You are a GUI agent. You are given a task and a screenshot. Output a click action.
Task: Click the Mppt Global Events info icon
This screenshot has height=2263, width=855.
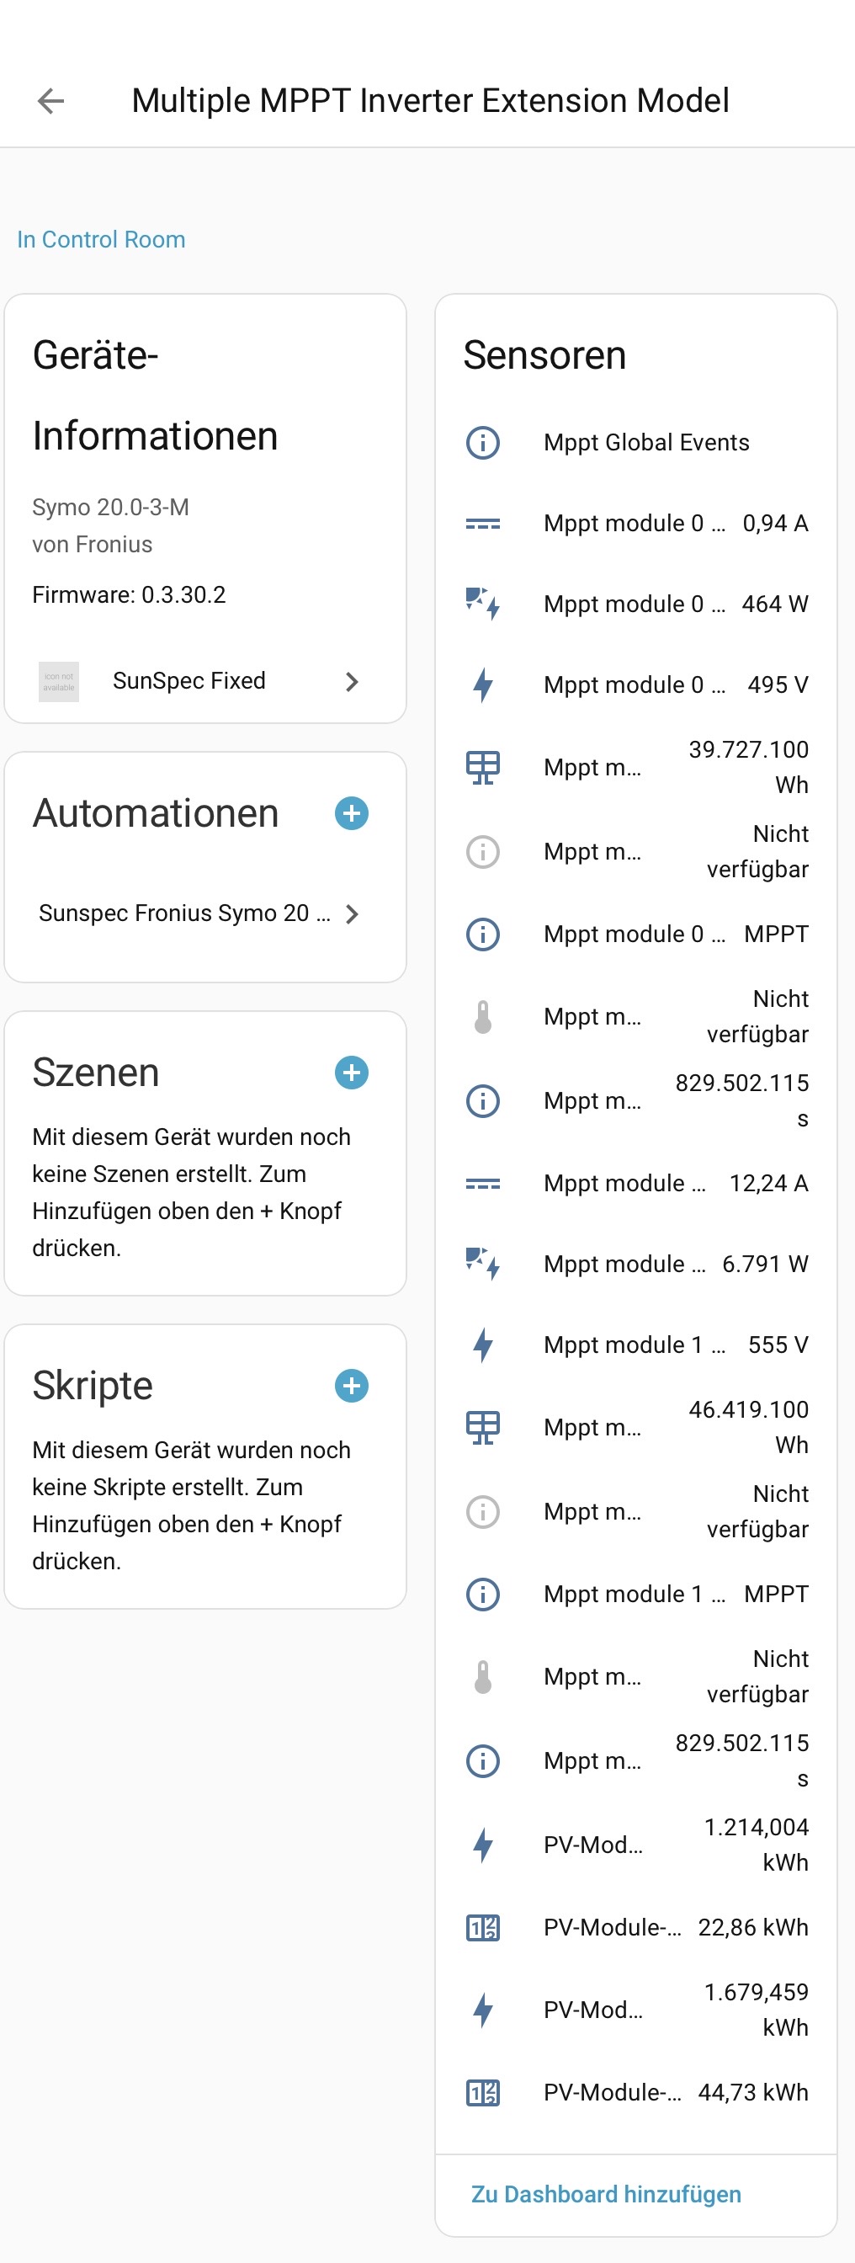[x=483, y=443]
